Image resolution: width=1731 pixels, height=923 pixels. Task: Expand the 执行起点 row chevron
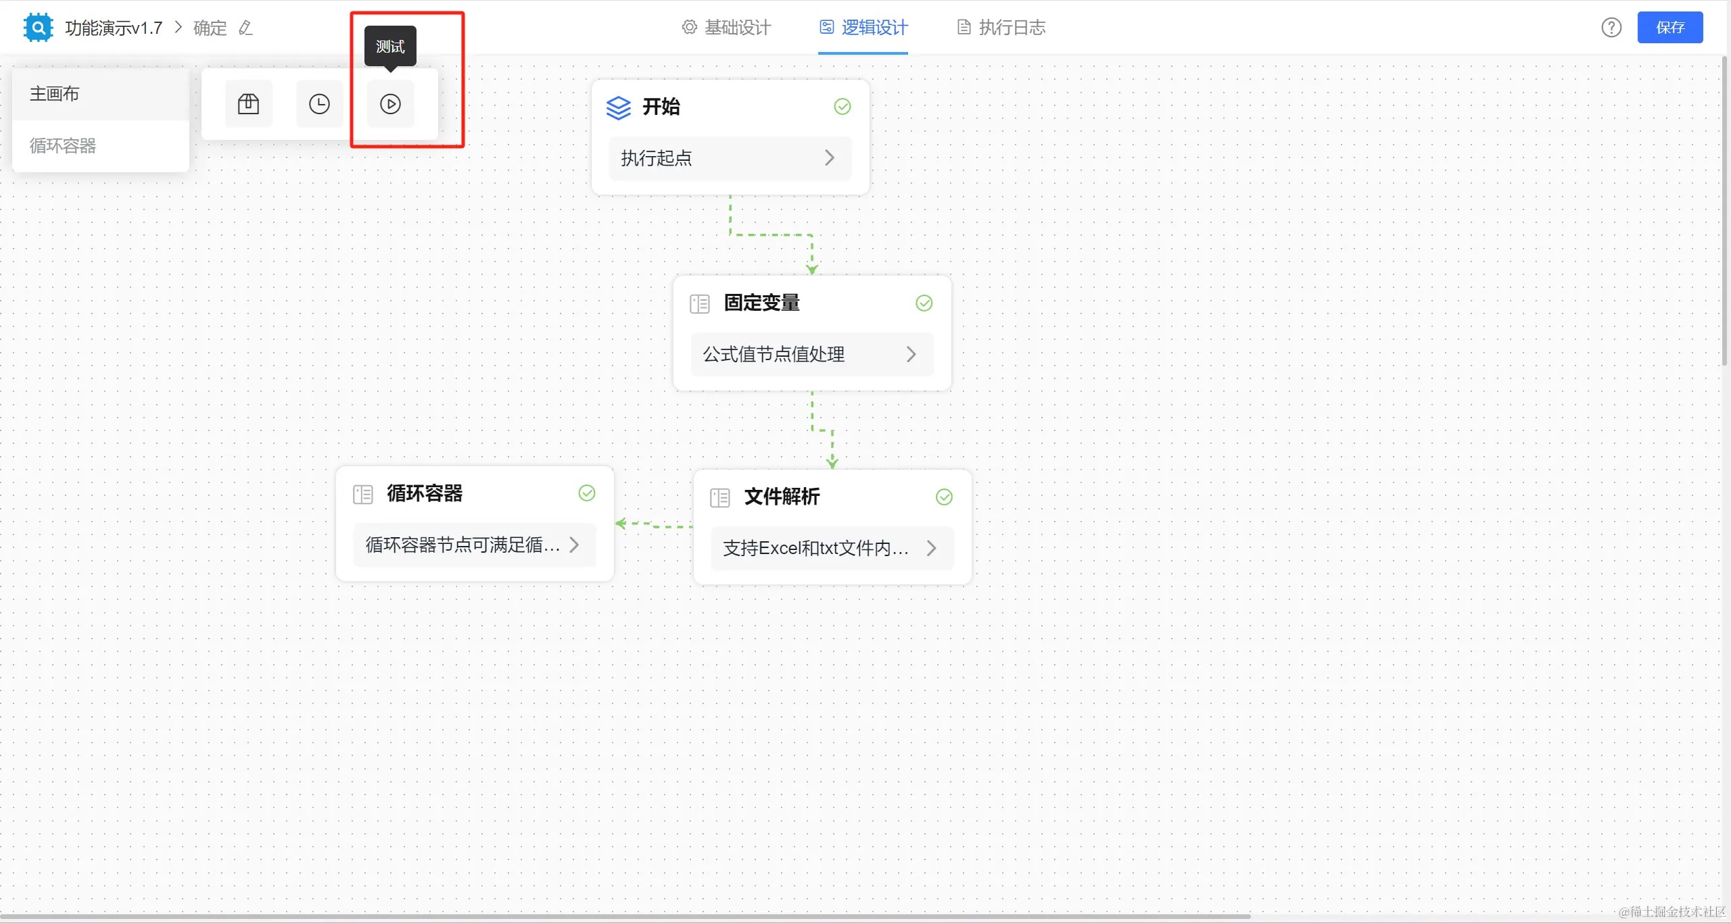pos(829,158)
